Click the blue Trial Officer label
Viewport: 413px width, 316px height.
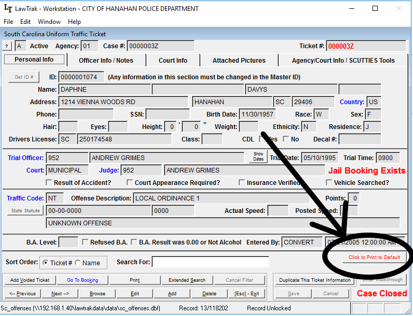pyautogui.click(x=25, y=158)
